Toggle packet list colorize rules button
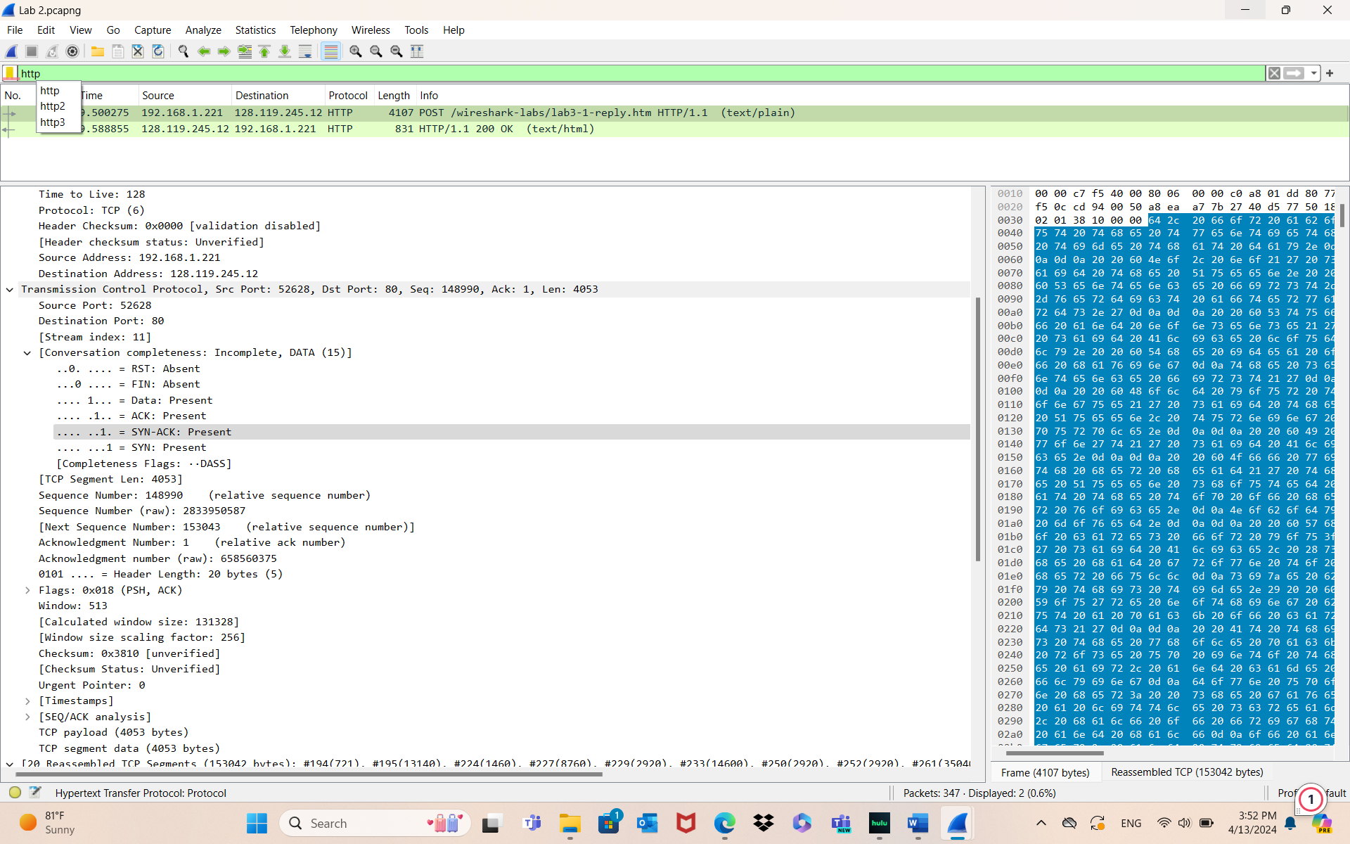This screenshot has height=844, width=1350. (330, 51)
